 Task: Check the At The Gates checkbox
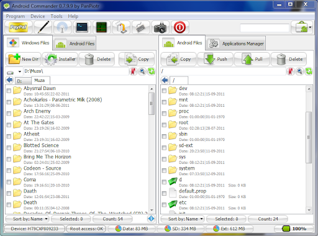click(9, 125)
